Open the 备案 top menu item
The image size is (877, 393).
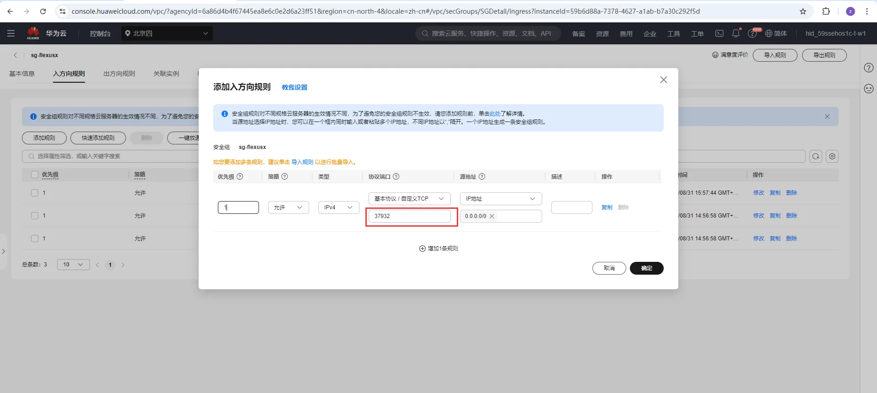(x=579, y=34)
